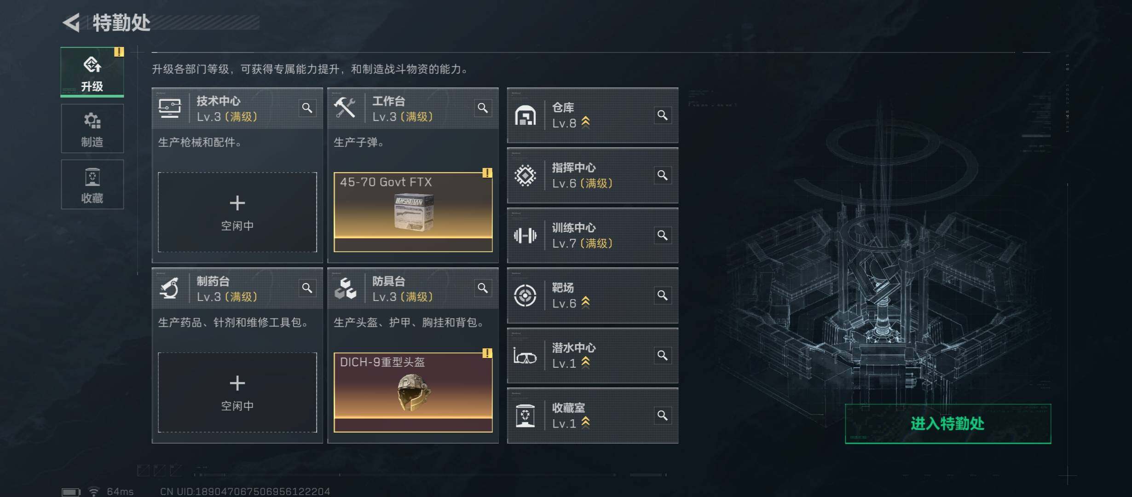Add production in 制药台 idle slot
The width and height of the screenshot is (1132, 497).
(x=237, y=393)
